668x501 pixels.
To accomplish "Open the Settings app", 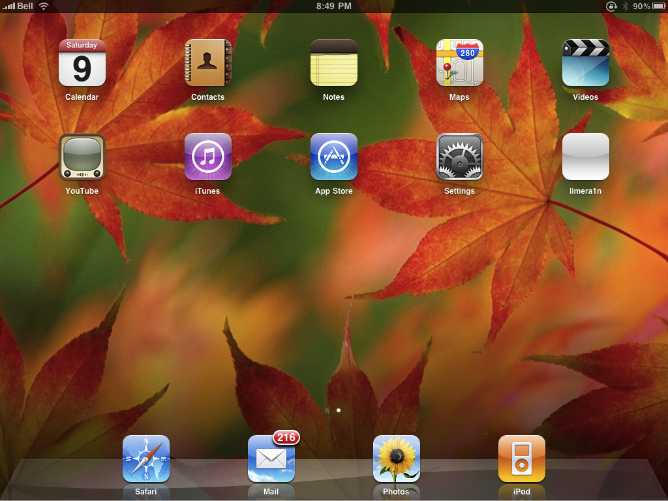I will [460, 157].
